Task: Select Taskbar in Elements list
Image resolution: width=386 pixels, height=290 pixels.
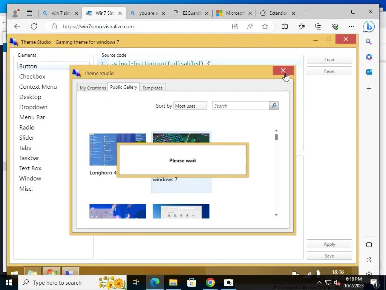Action: coord(29,158)
